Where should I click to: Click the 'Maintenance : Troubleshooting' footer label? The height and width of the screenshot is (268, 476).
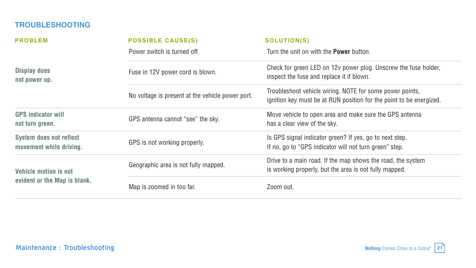click(65, 248)
